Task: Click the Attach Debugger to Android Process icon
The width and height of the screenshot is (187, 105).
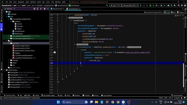Action: pyautogui.click(x=161, y=5)
